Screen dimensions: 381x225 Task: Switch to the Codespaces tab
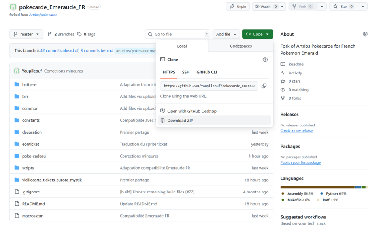[x=241, y=46]
